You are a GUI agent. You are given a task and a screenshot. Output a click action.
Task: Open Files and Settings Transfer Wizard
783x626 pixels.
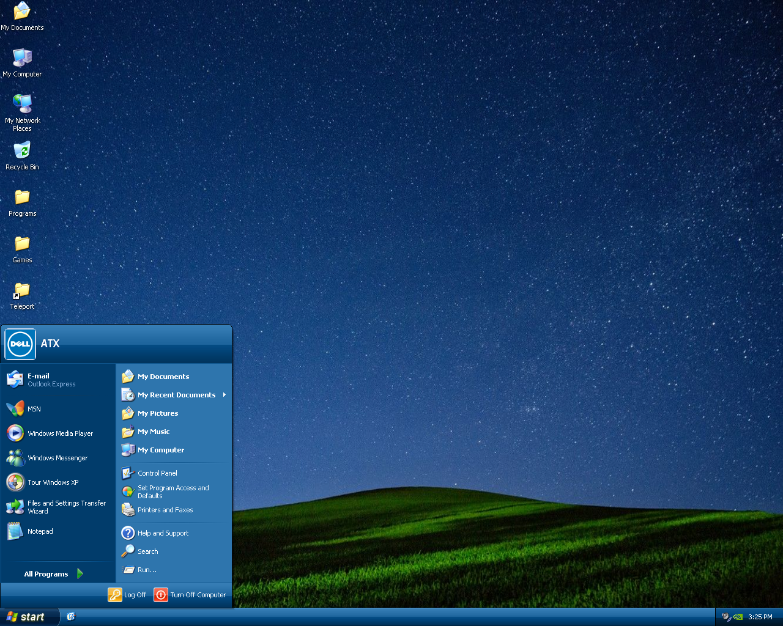click(58, 507)
